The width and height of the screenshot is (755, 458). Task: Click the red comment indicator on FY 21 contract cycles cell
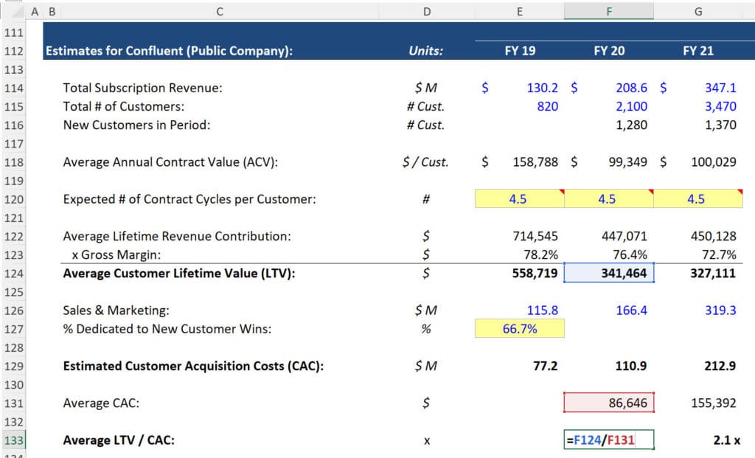tap(739, 192)
